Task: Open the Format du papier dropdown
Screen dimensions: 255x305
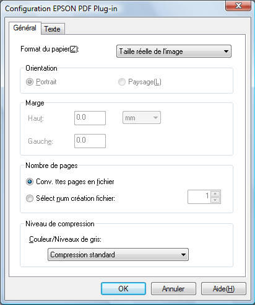Action: 174,51
